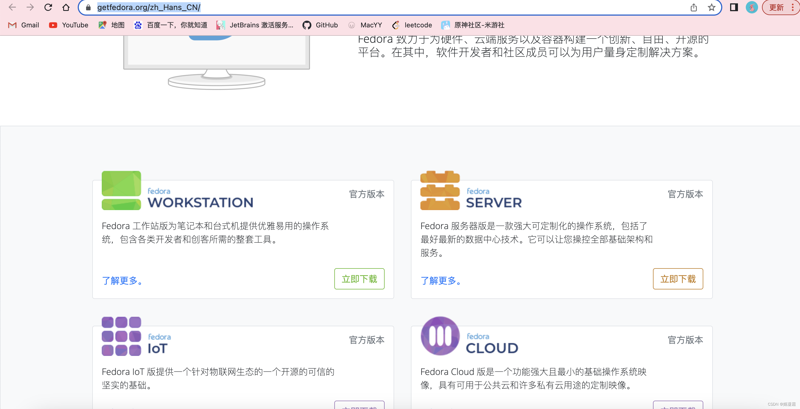
Task: View site security lock icon
Action: pyautogui.click(x=88, y=8)
